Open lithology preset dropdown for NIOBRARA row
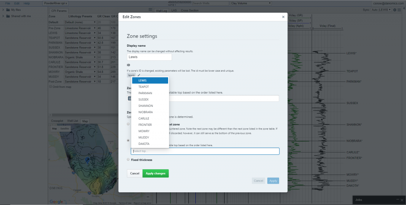 tap(80, 57)
